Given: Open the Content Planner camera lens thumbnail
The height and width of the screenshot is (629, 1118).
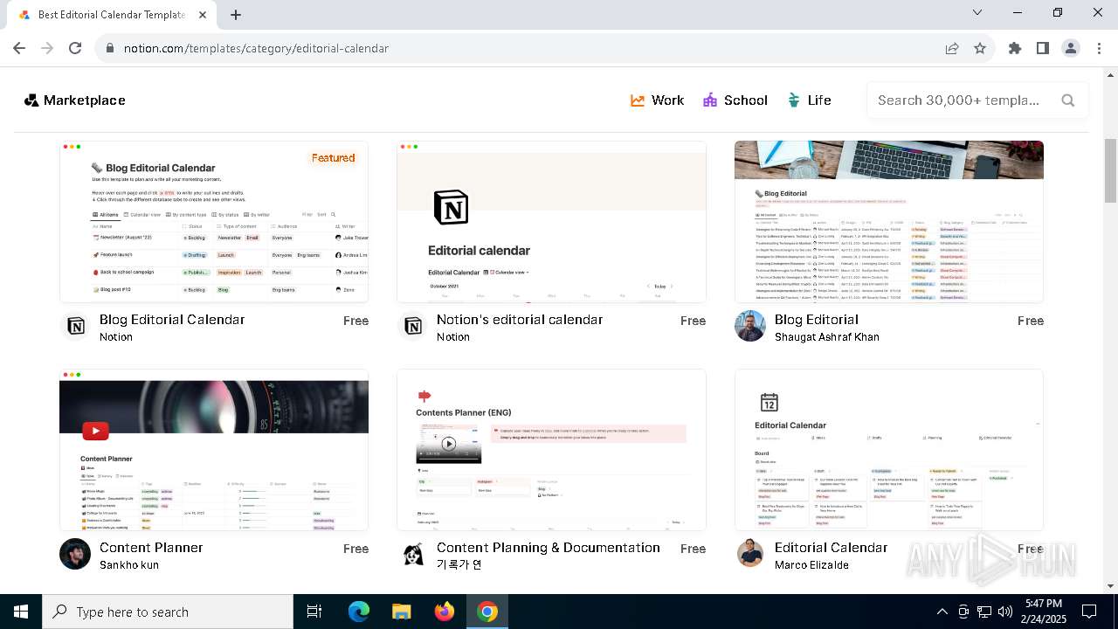Looking at the screenshot, I should click(214, 450).
